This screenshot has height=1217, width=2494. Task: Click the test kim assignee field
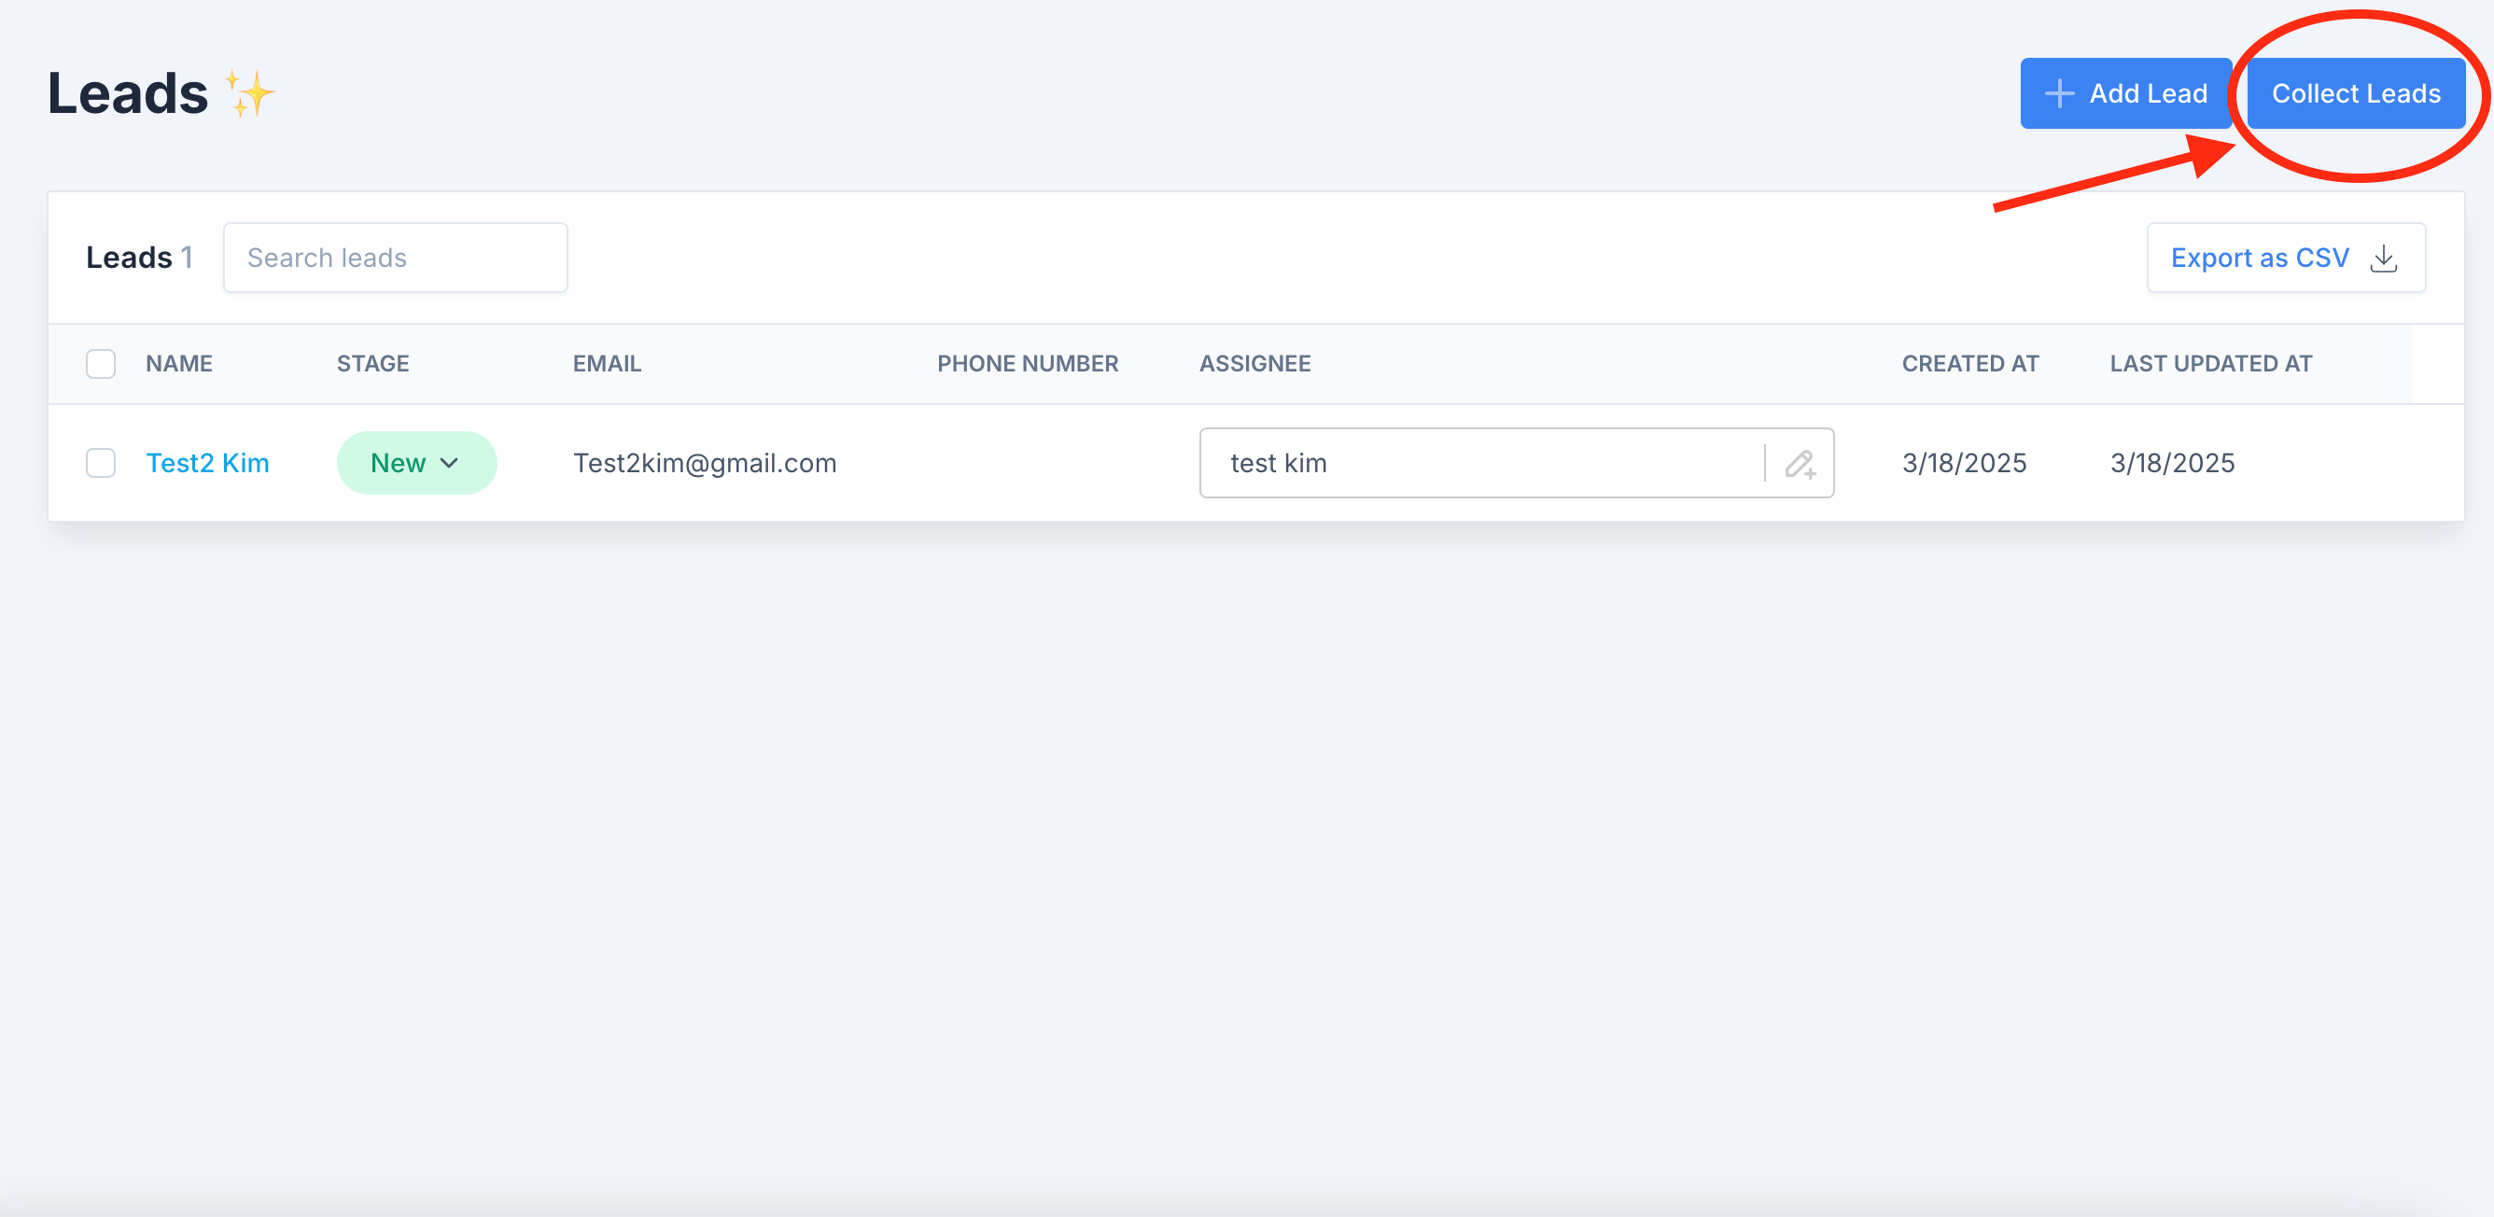(1516, 463)
